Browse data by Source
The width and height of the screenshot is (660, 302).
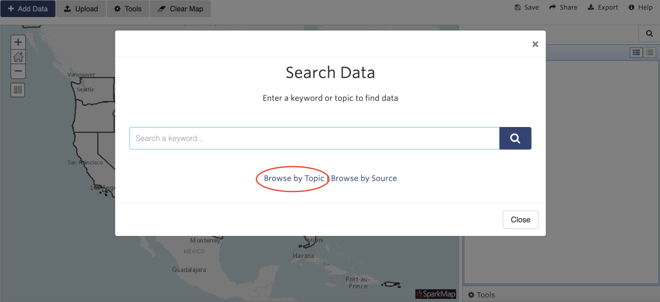pyautogui.click(x=364, y=178)
